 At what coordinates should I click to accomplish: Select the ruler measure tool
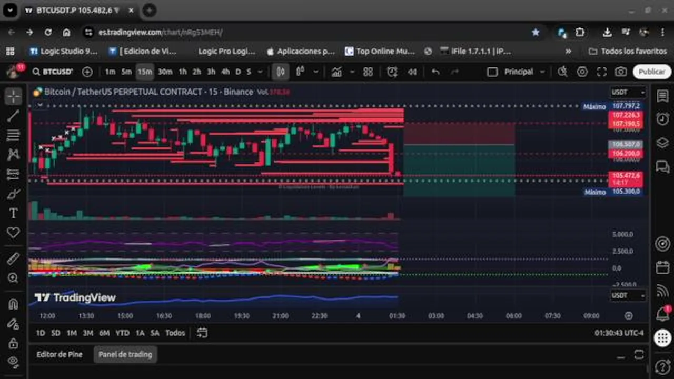tap(13, 258)
